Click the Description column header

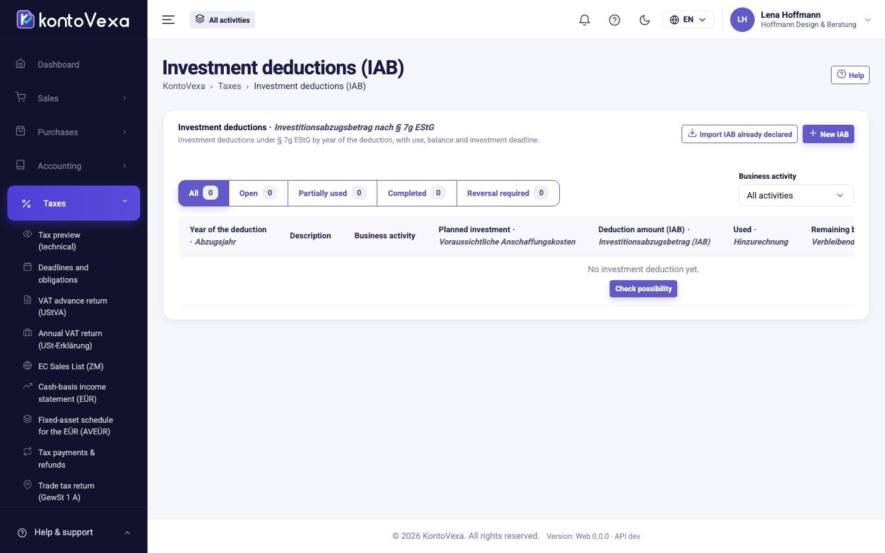[x=310, y=235]
